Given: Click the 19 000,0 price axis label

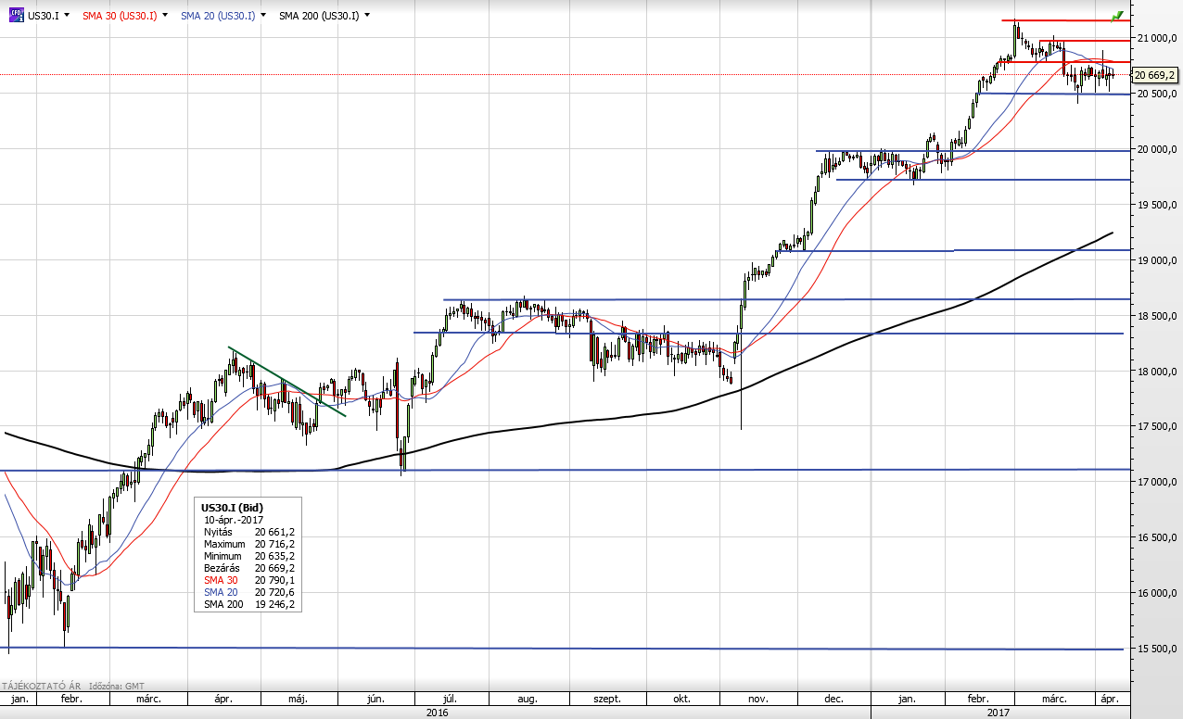Looking at the screenshot, I should tap(1157, 260).
